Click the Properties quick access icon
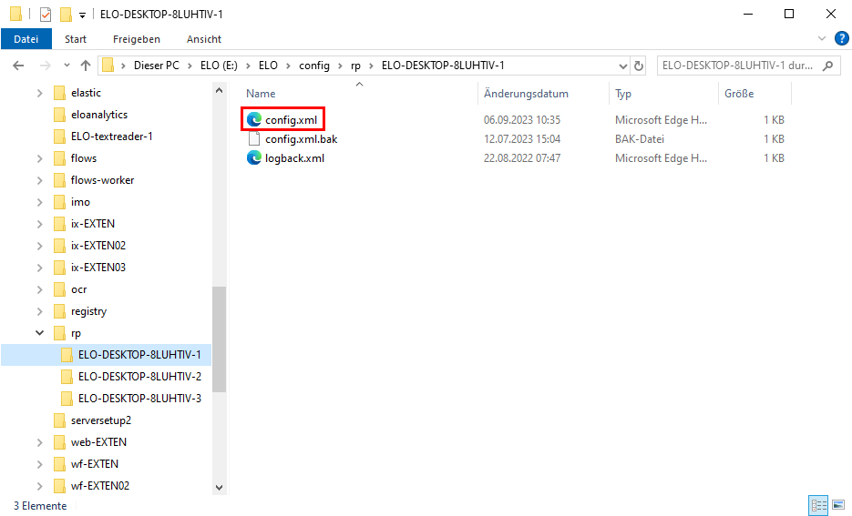 pyautogui.click(x=46, y=15)
